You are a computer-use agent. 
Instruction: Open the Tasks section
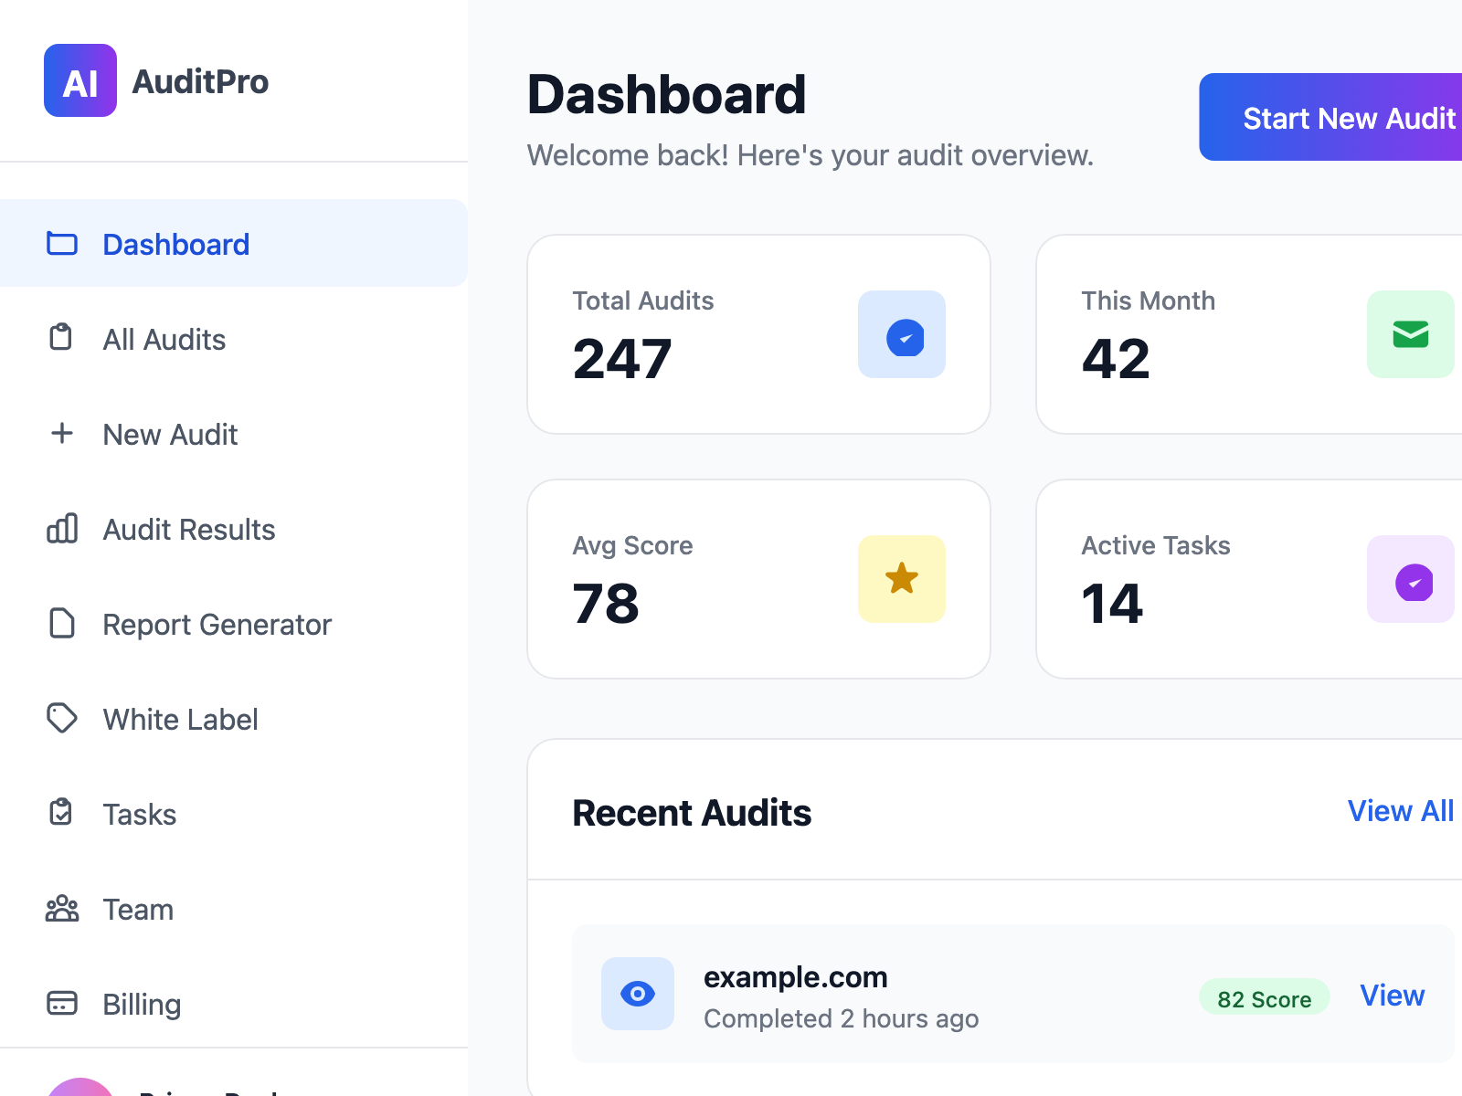[234, 813]
